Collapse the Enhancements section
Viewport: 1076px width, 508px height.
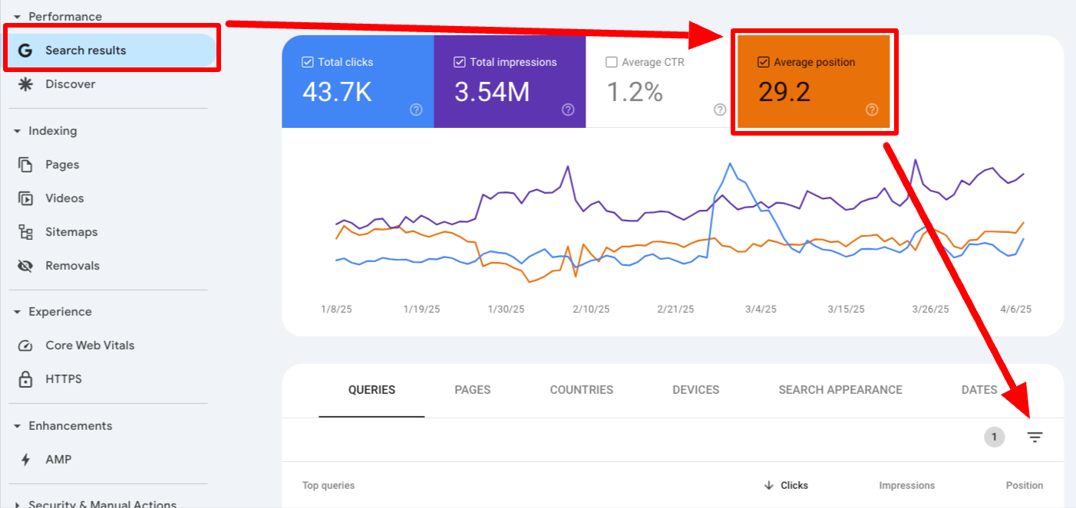point(17,426)
